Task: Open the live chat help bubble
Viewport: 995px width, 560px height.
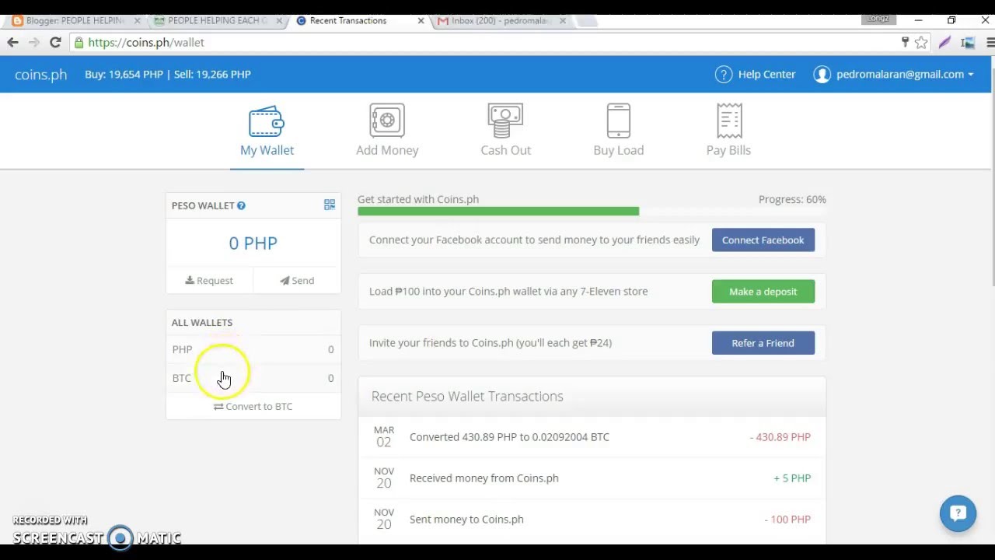Action: 958,513
